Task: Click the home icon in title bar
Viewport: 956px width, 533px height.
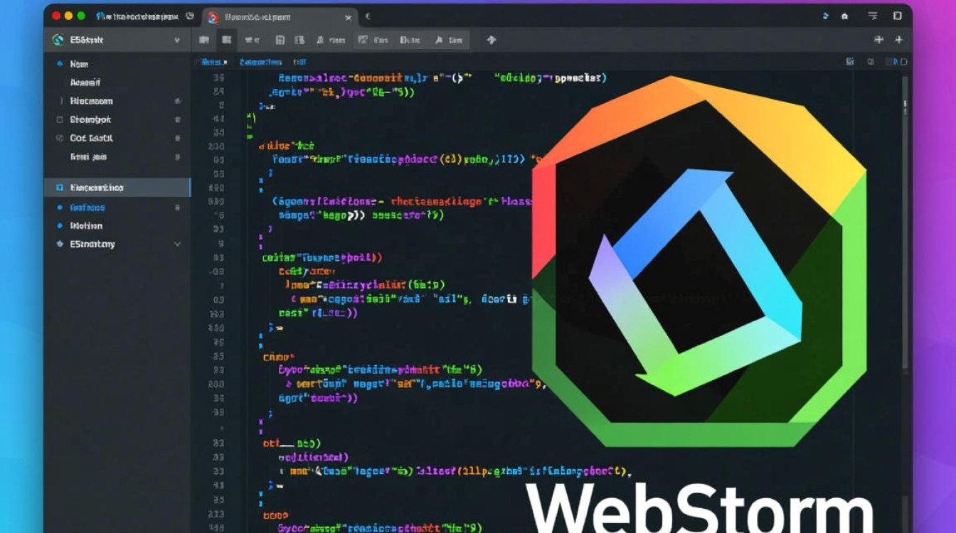Action: click(844, 16)
